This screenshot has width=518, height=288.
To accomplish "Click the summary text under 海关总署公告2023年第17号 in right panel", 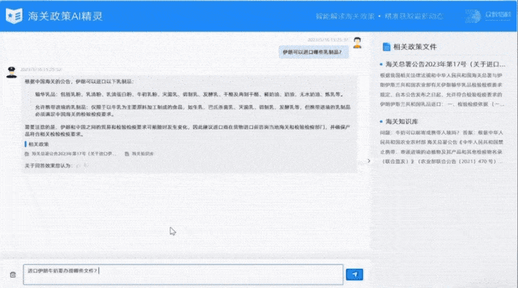I will click(442, 90).
